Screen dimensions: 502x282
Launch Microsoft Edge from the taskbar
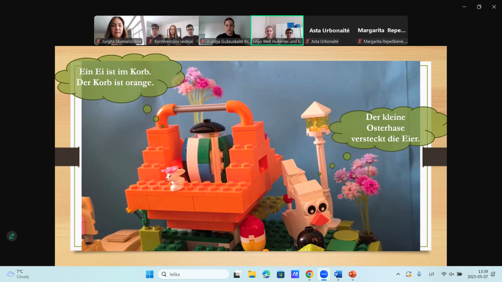(x=266, y=274)
